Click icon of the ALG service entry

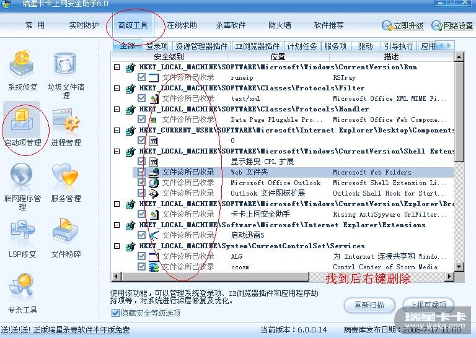pyautogui.click(x=154, y=256)
